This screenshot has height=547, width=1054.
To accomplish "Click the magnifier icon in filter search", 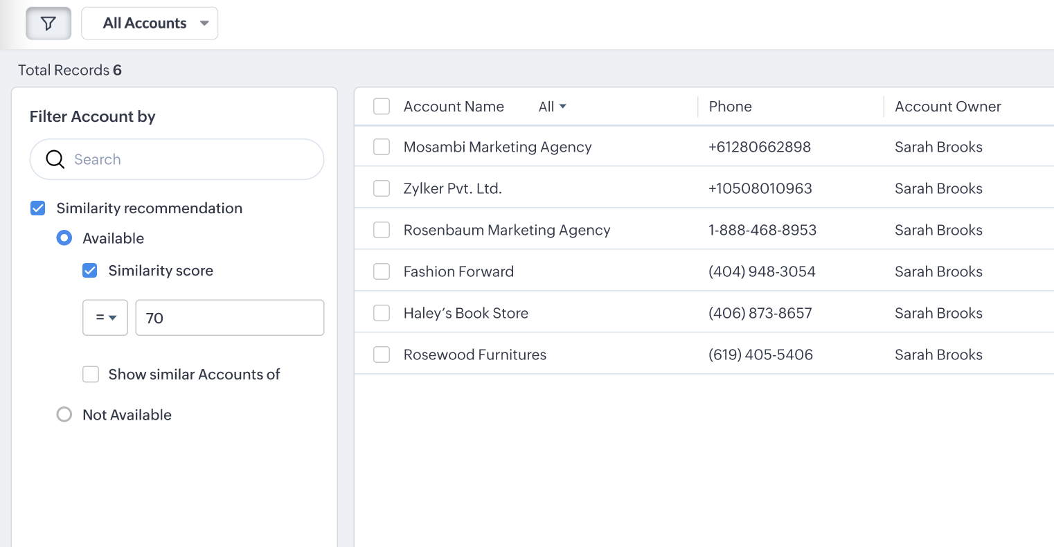I will pos(55,159).
